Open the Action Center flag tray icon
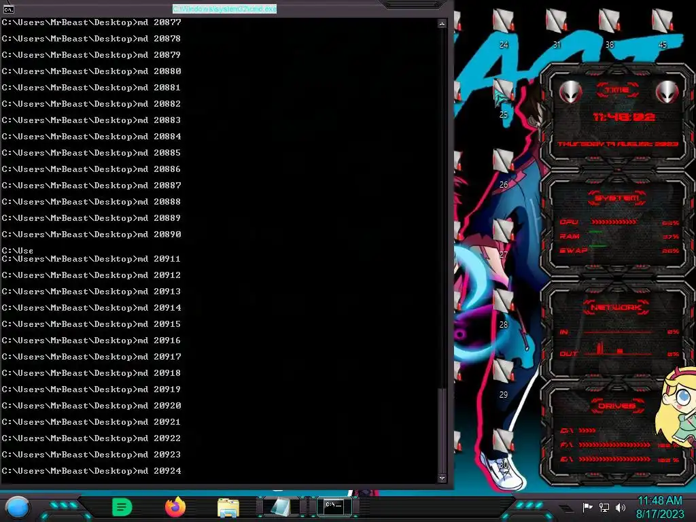The height and width of the screenshot is (522, 696). (587, 507)
